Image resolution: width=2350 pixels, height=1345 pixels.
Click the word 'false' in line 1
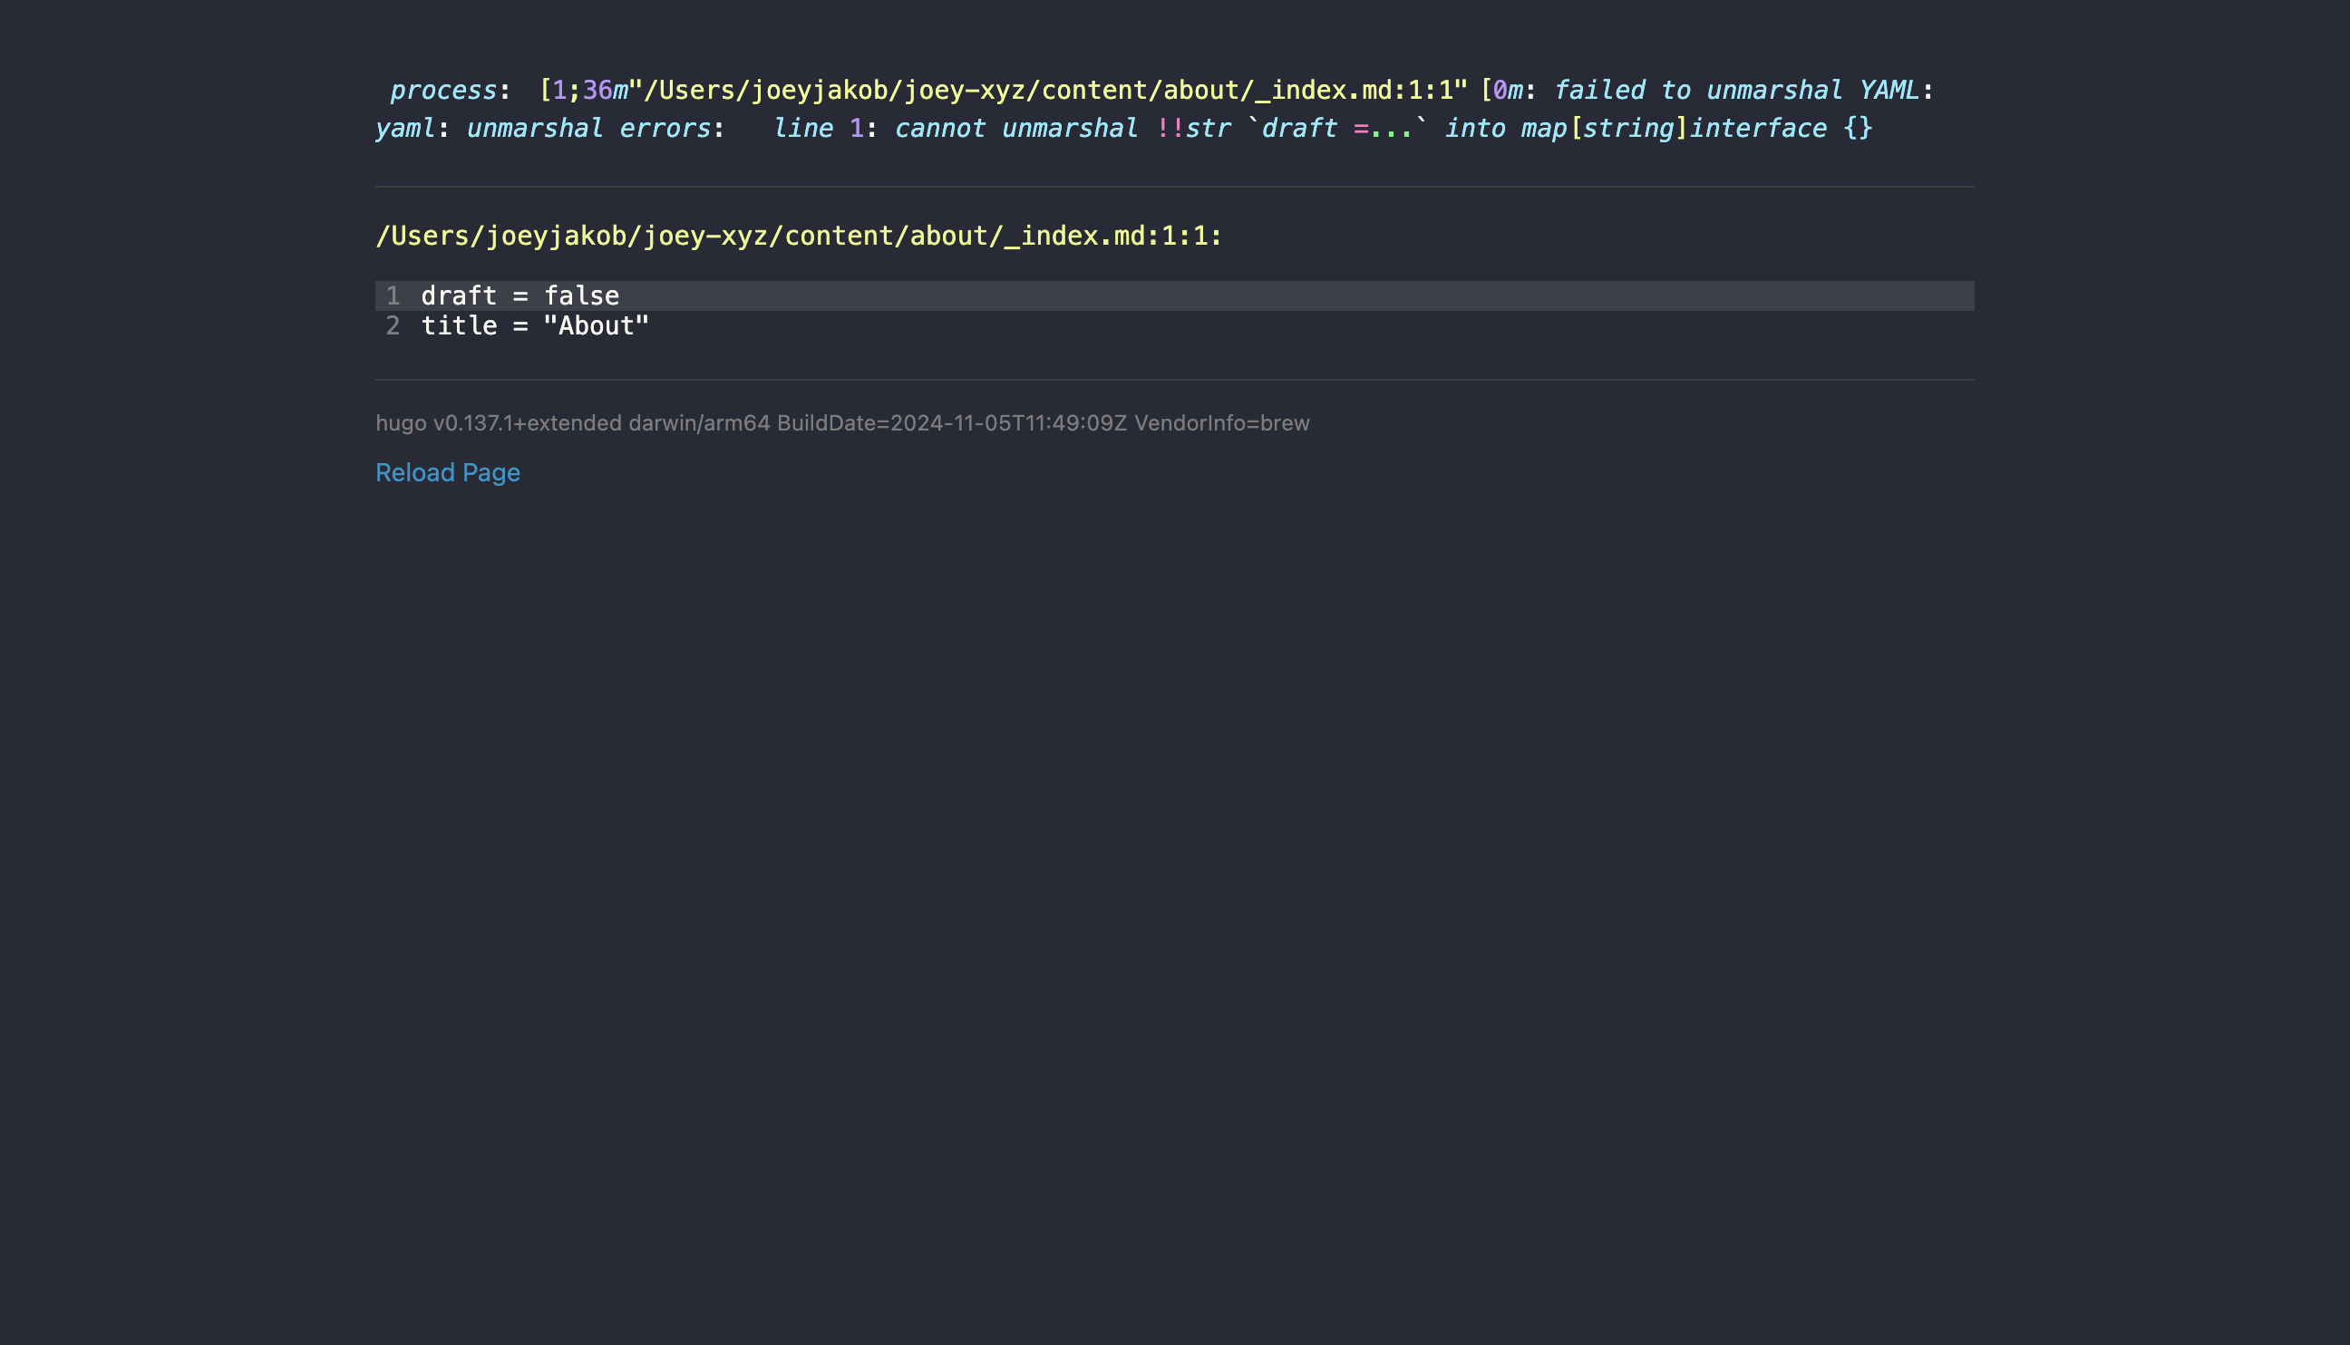pos(581,295)
